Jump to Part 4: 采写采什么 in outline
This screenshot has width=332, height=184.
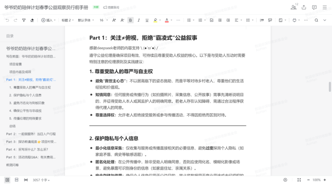27,149
